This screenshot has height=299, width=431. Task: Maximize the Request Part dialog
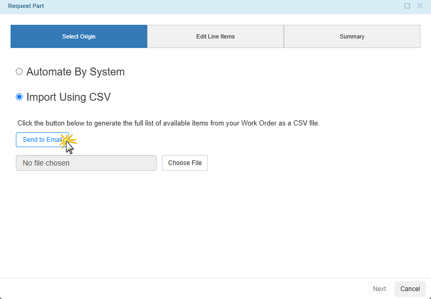point(407,6)
